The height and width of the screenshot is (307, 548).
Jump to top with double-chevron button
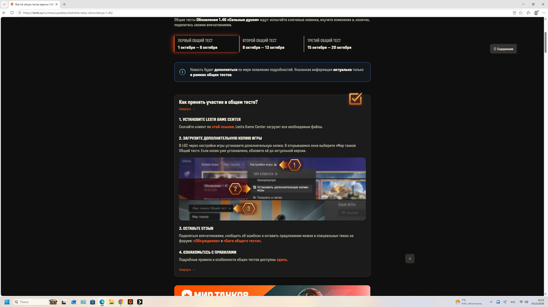pos(409,258)
